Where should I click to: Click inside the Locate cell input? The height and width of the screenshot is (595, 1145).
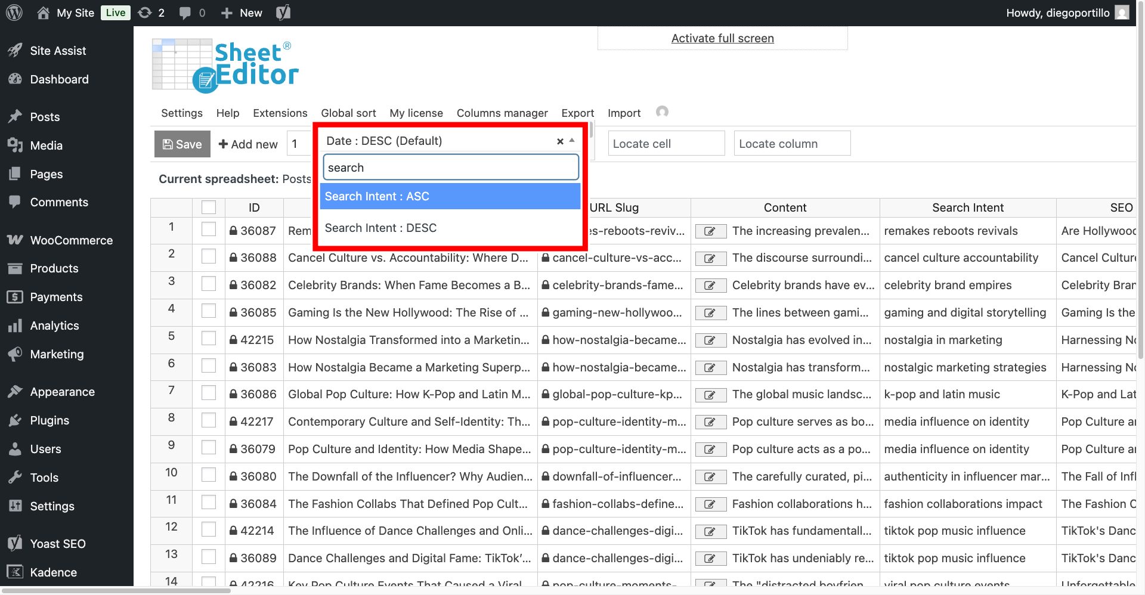666,143
